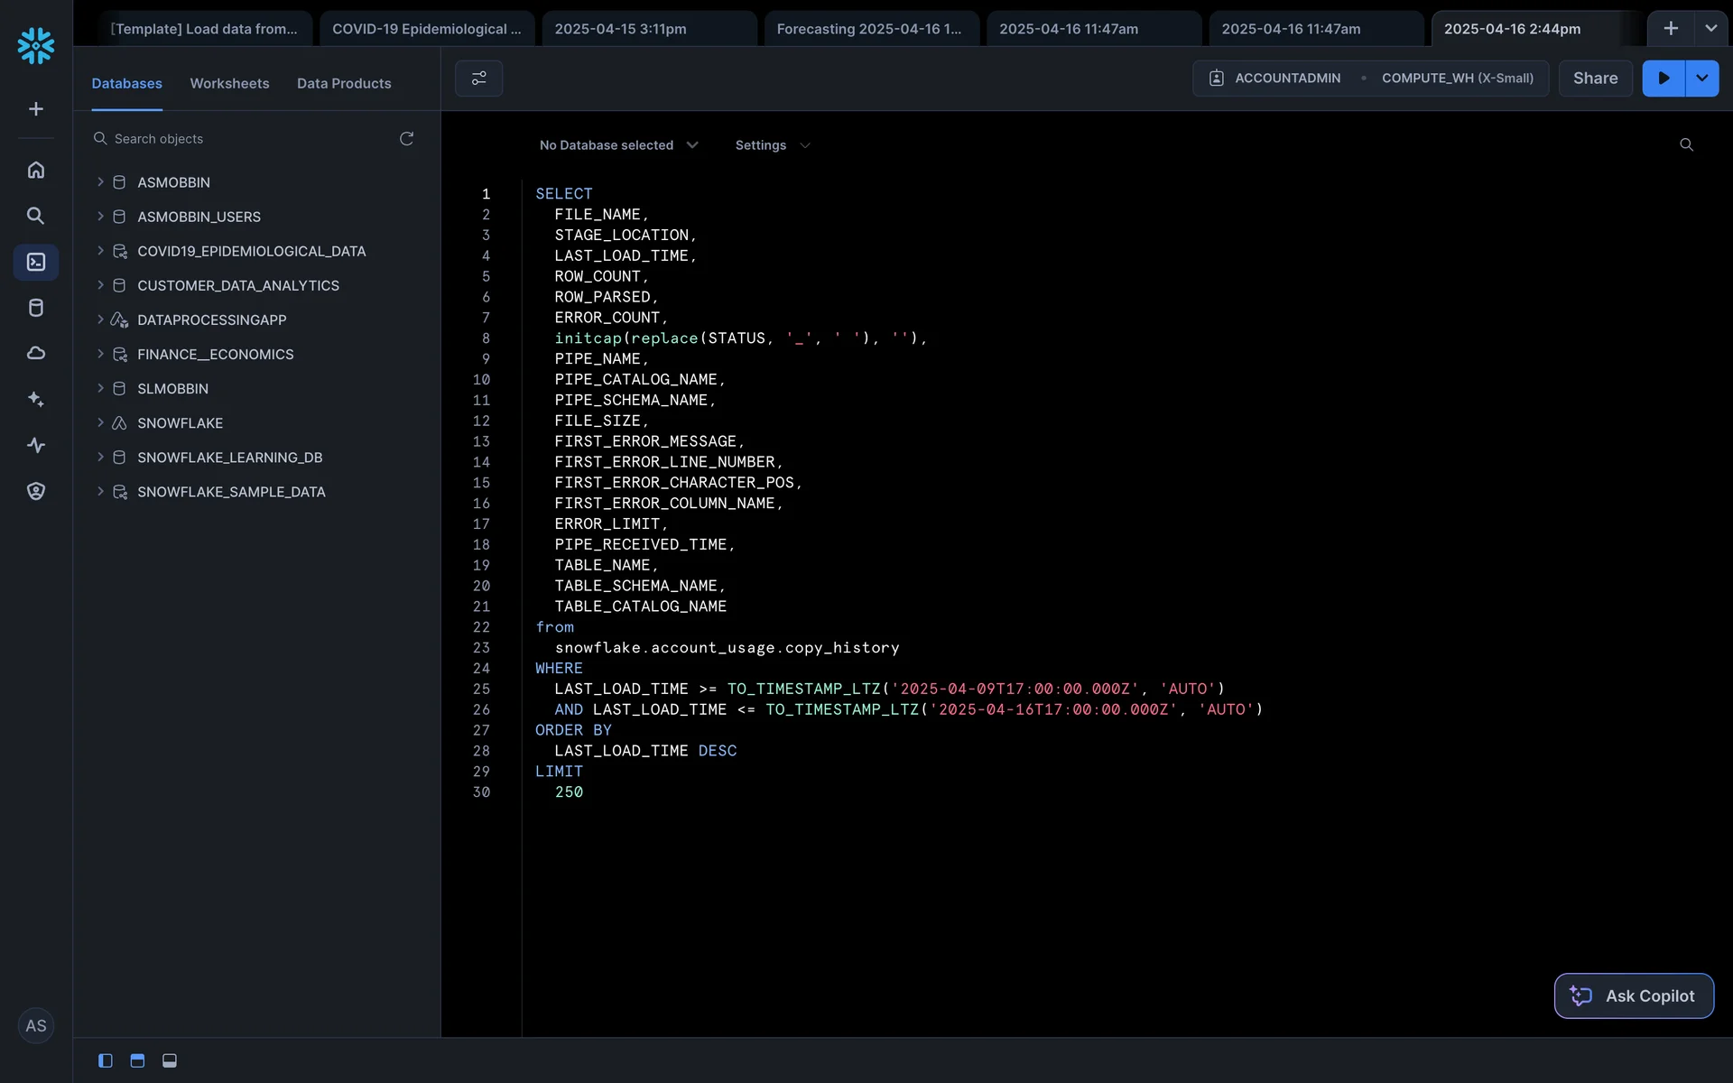Switch to the Forecasting 2025-04-16 worksheet tab

pyautogui.click(x=870, y=29)
